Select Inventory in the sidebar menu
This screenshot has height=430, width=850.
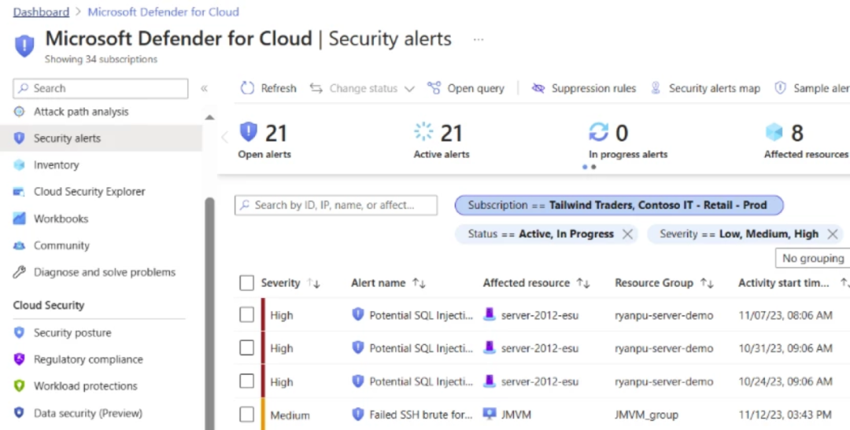[56, 165]
